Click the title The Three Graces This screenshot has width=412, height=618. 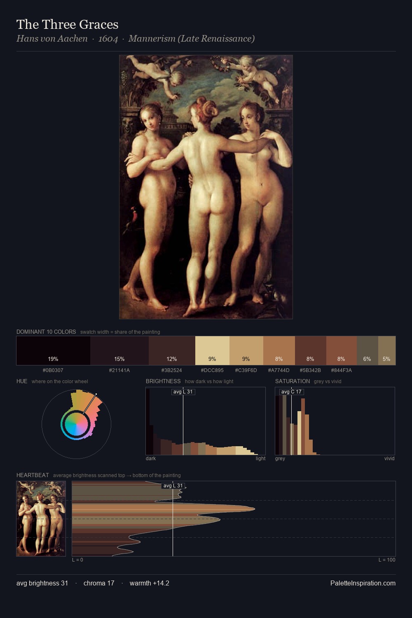tap(68, 24)
